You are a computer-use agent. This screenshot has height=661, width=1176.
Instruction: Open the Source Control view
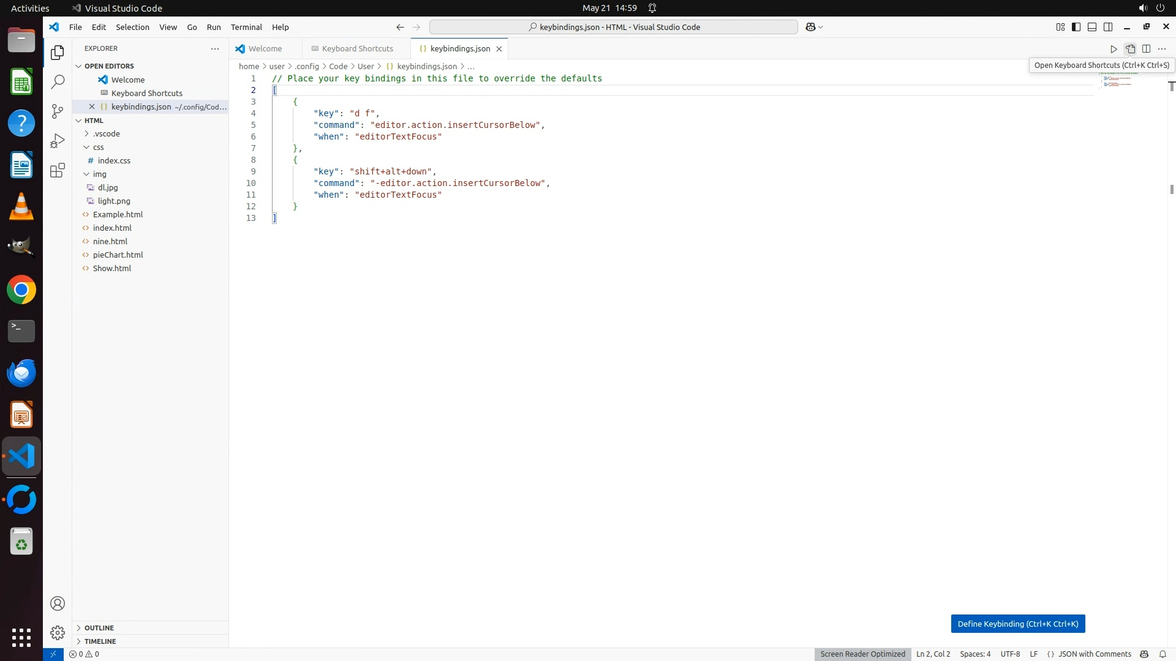click(x=58, y=111)
